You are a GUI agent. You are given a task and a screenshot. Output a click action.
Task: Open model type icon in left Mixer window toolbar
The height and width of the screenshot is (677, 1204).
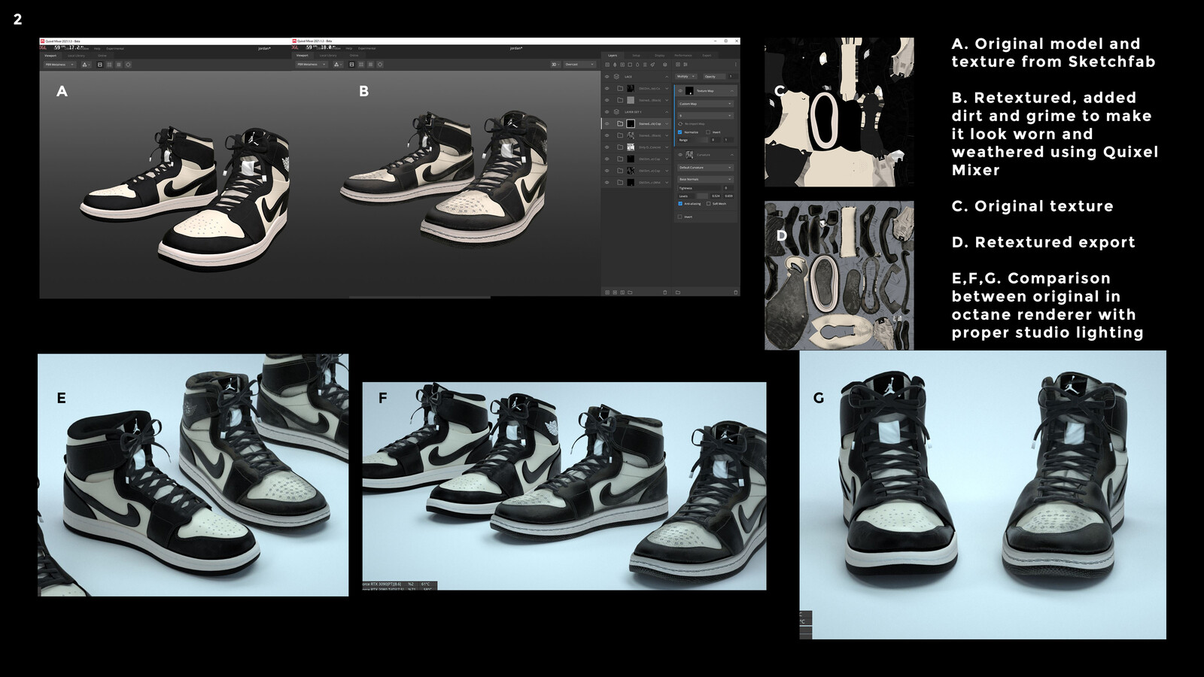click(x=87, y=65)
